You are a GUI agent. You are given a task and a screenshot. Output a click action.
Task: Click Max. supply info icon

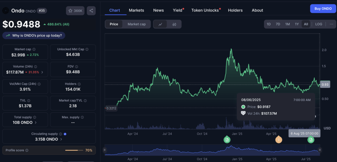82,117
